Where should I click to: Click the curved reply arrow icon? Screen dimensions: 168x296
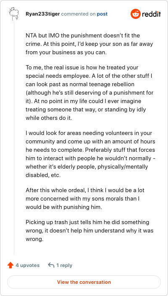pyautogui.click(x=51, y=265)
